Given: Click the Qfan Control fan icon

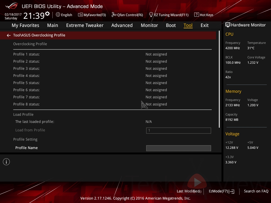Looking at the screenshot, I should tap(114, 15).
